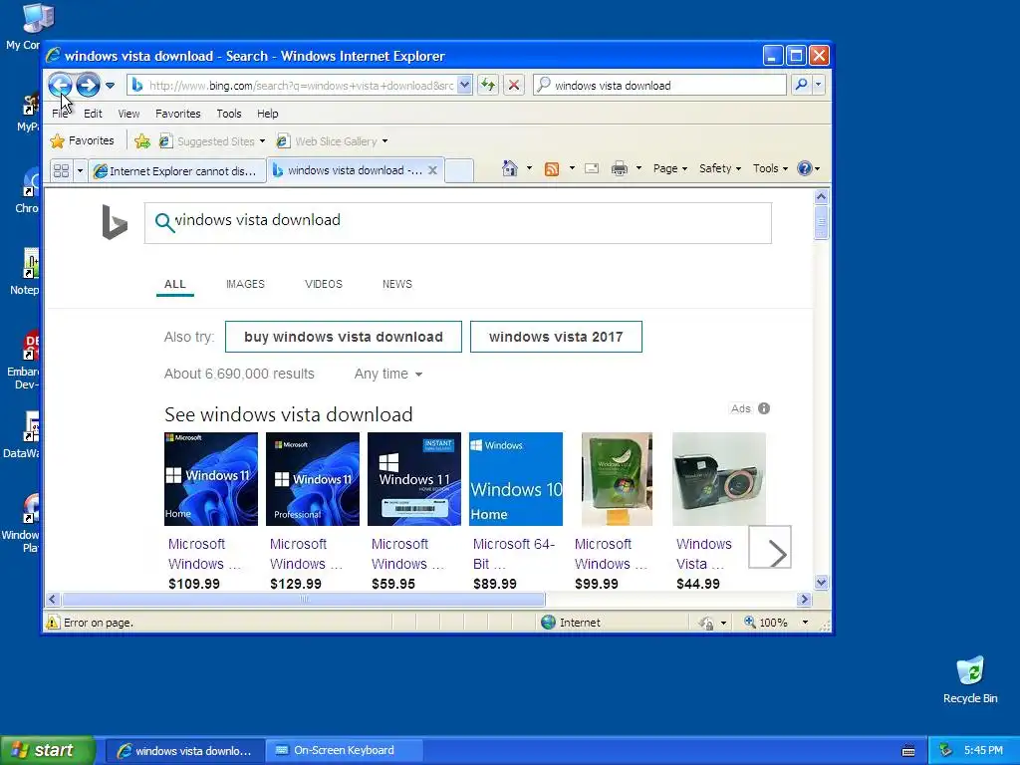
Task: Open the Safety dropdown menu
Action: 720,168
